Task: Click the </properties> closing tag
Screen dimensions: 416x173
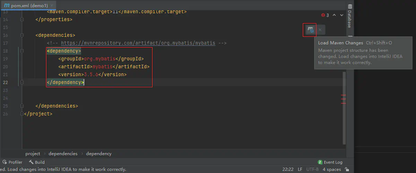Action: click(x=54, y=19)
